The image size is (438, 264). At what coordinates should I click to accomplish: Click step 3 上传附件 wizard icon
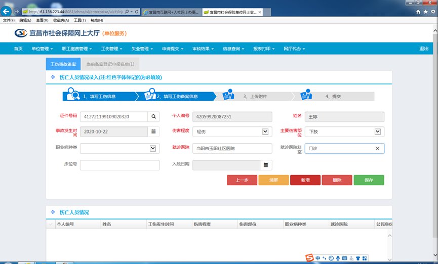click(x=229, y=95)
